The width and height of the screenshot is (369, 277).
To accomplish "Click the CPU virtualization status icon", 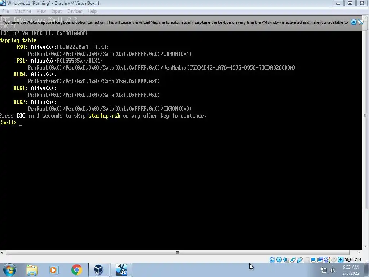I will click(327, 260).
